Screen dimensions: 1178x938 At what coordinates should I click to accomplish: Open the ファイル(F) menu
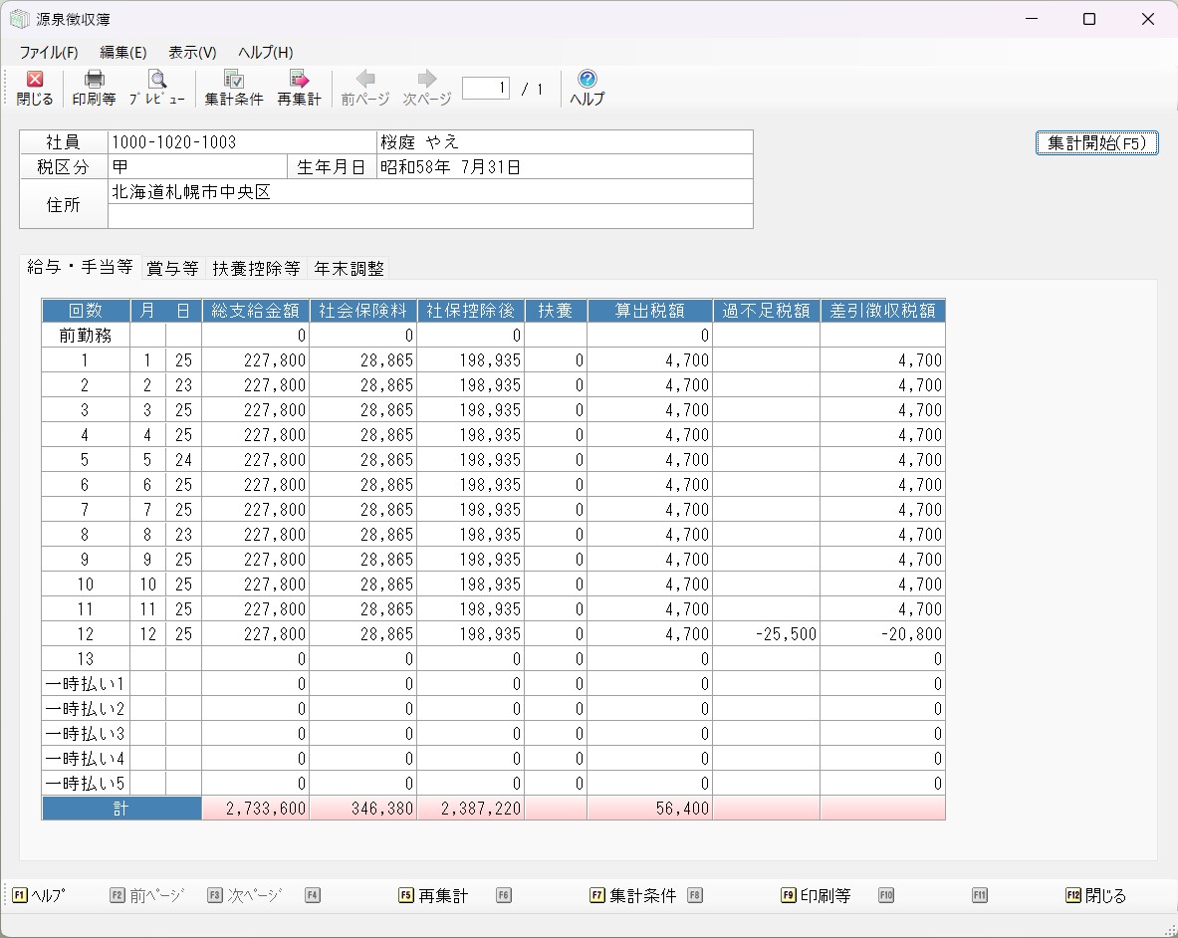point(49,53)
